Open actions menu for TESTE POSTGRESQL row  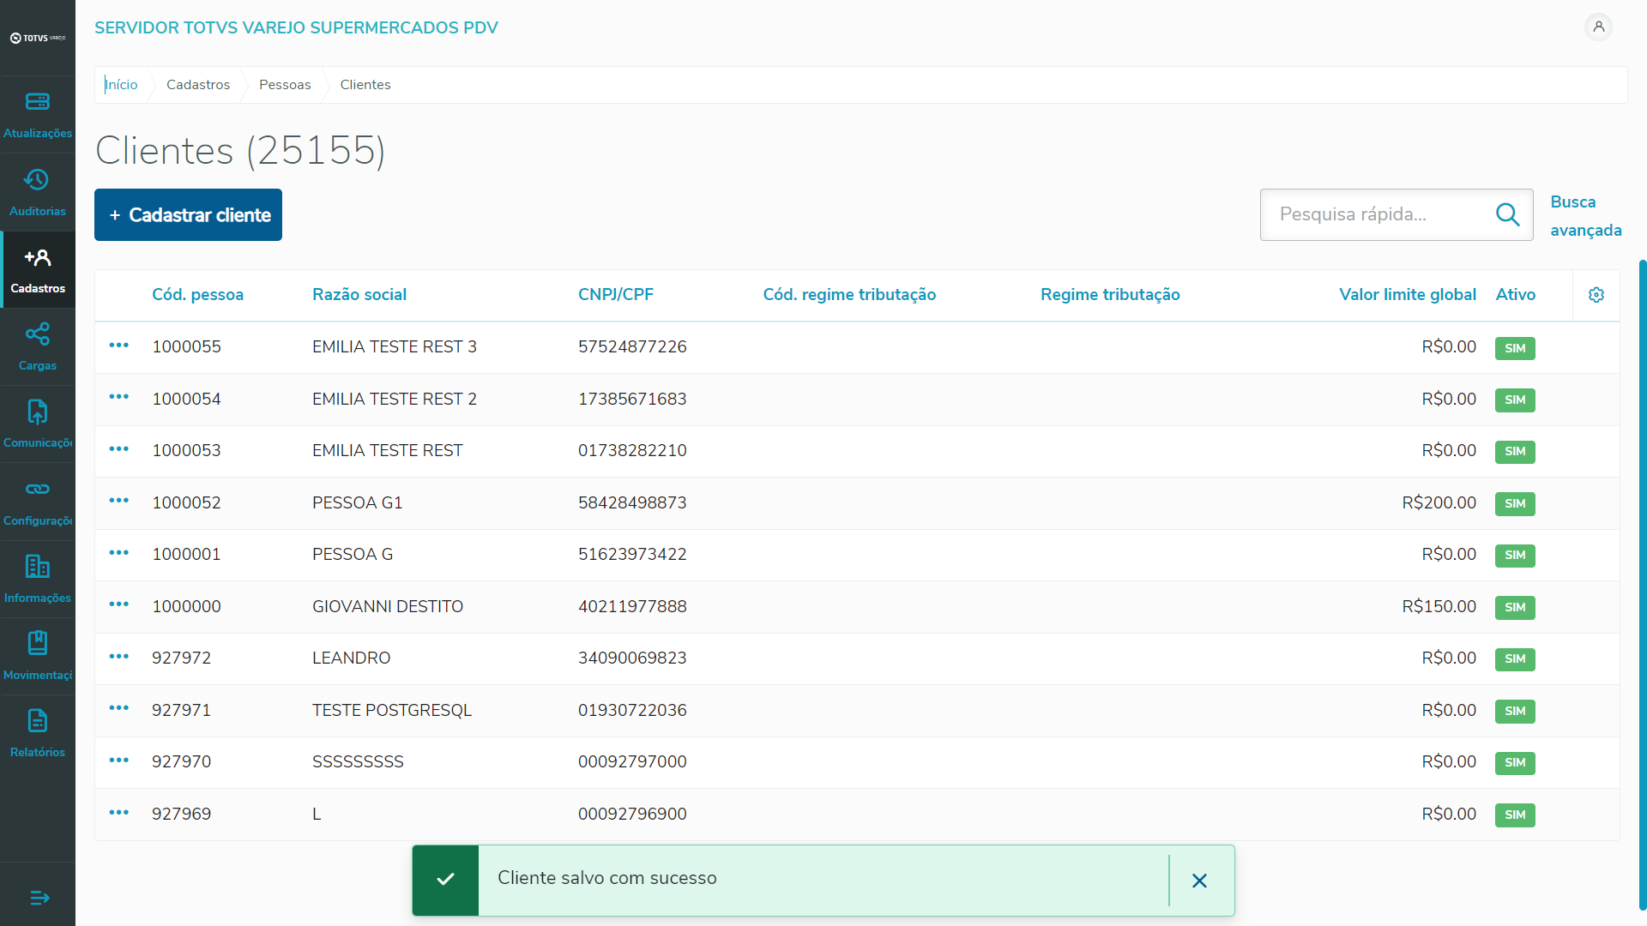[x=119, y=709]
